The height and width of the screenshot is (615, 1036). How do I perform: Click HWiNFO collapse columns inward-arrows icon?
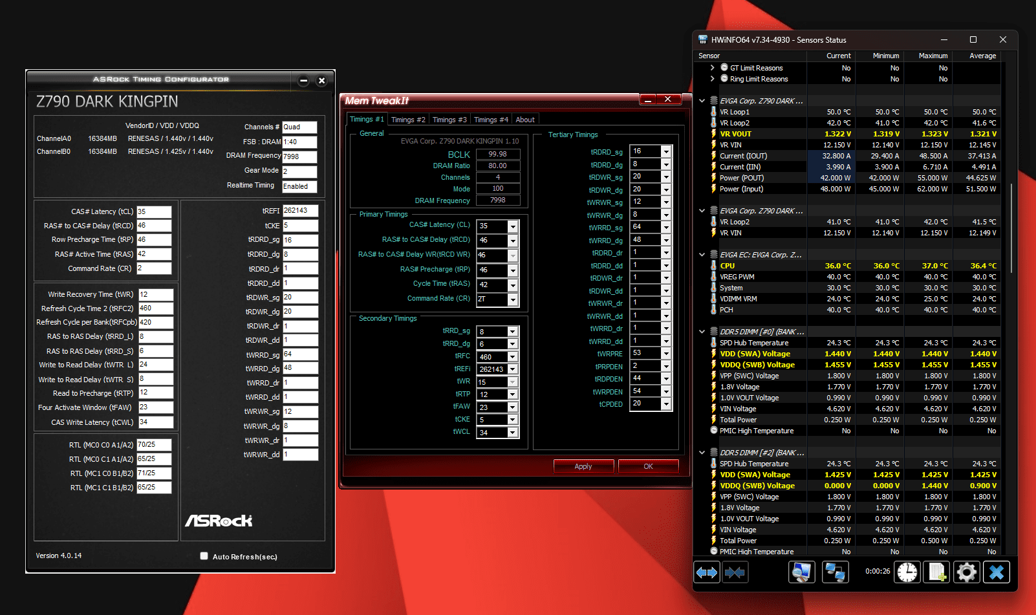[x=735, y=572]
